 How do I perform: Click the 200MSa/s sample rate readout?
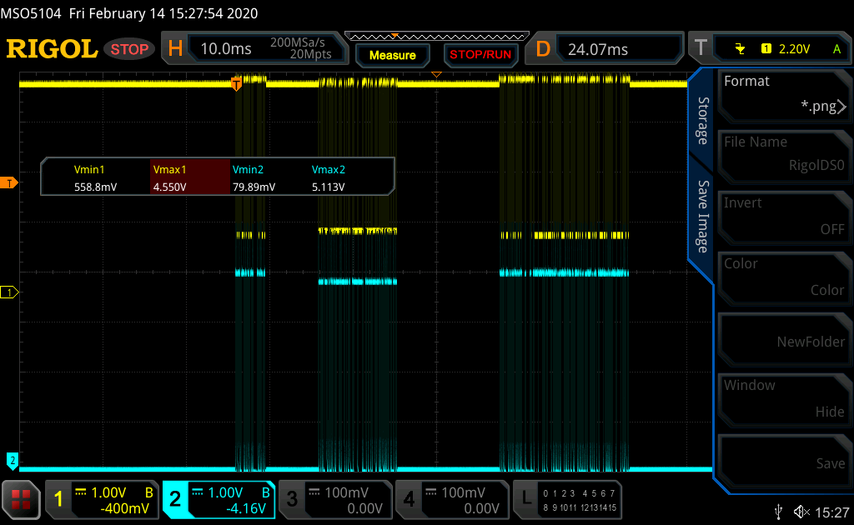point(298,42)
